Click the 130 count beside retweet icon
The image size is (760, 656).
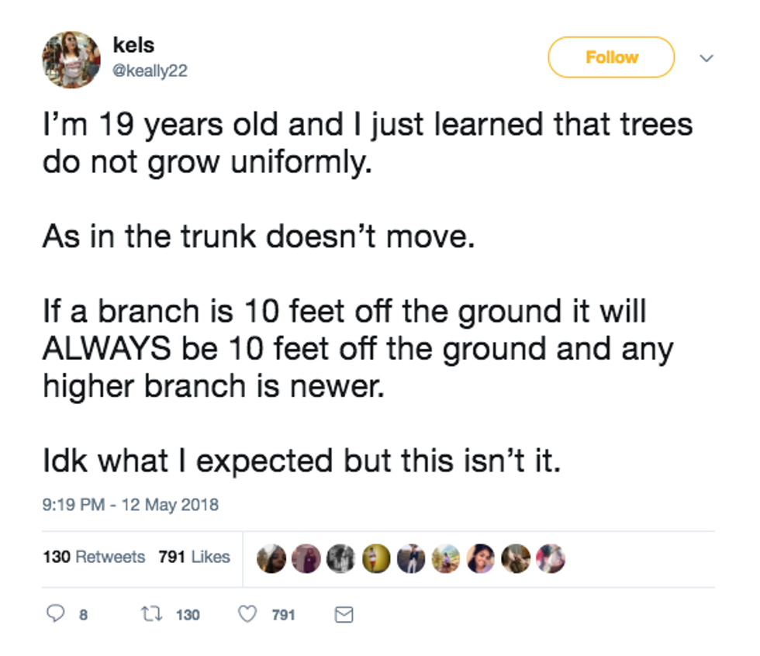pos(188,615)
